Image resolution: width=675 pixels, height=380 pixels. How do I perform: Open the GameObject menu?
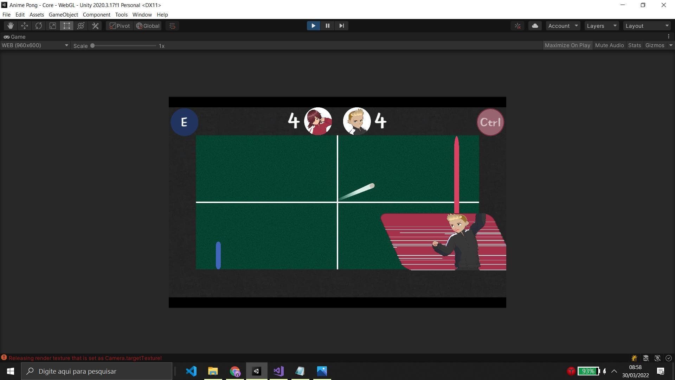[63, 15]
